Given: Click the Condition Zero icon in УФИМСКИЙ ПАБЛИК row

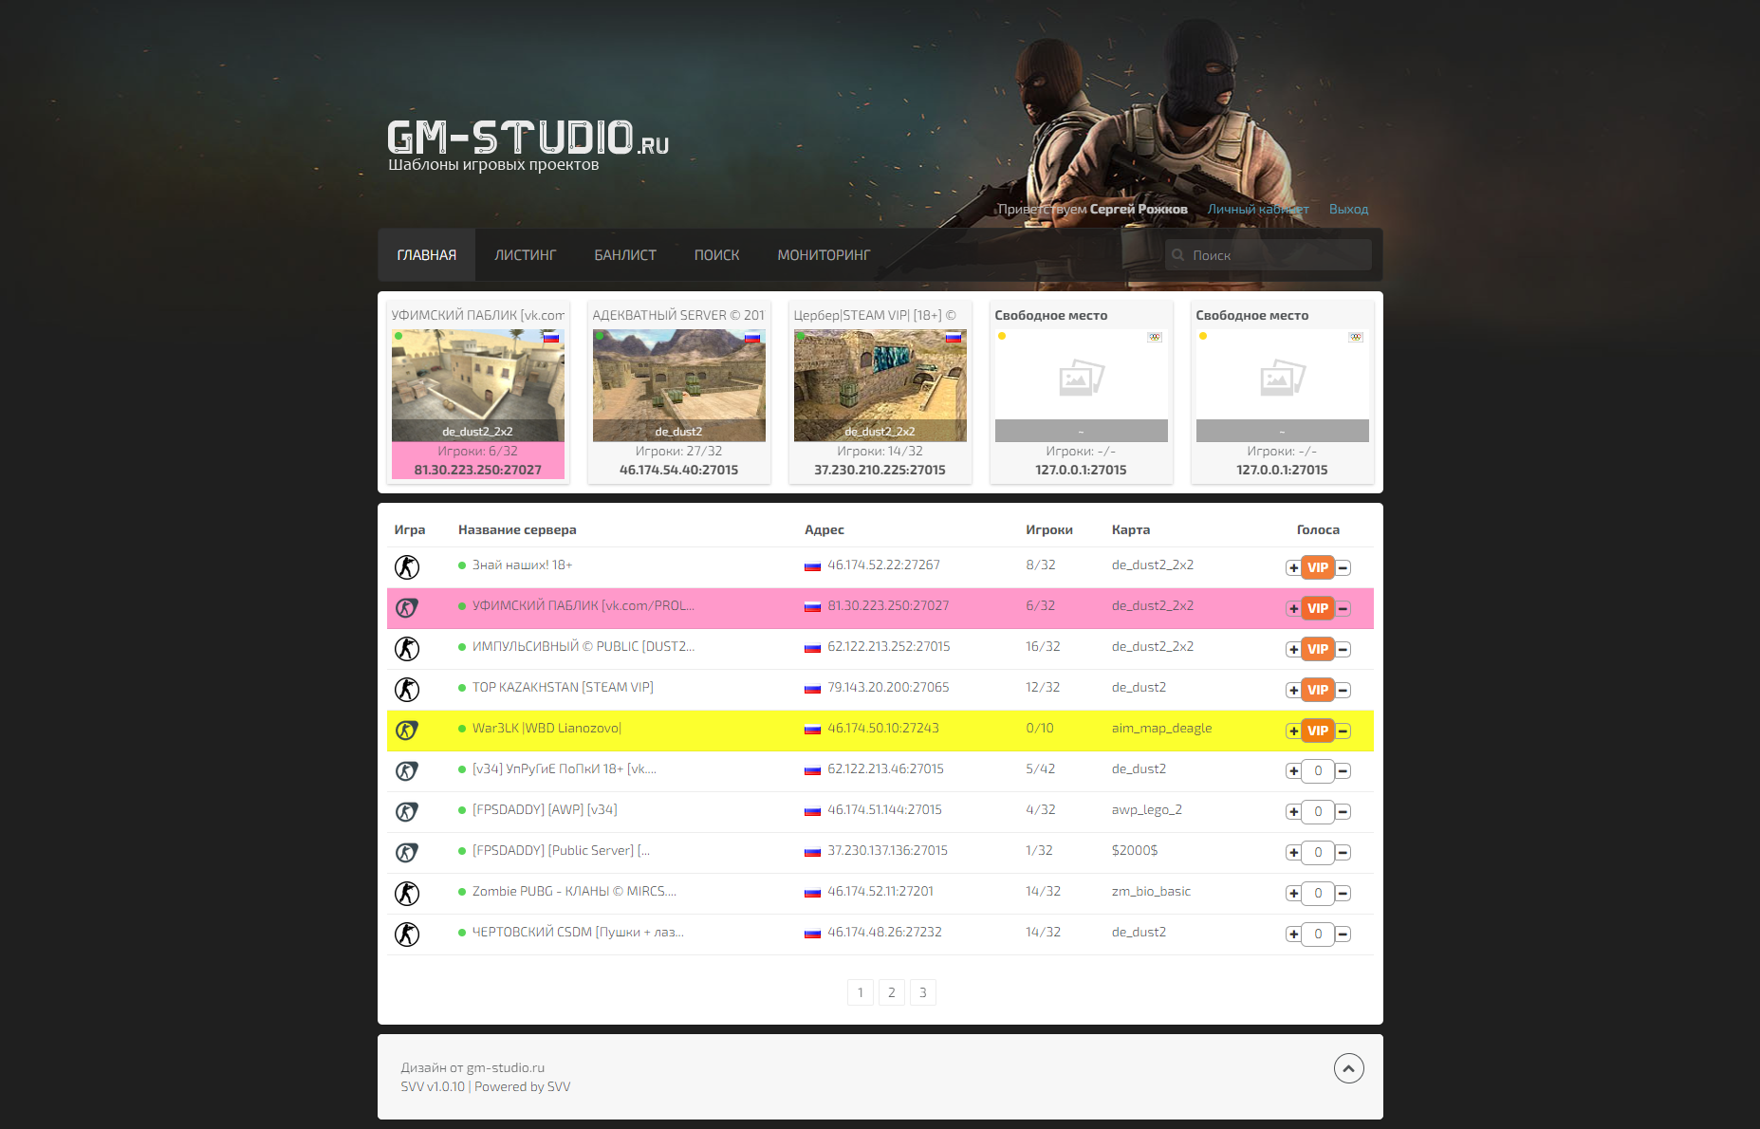Looking at the screenshot, I should pyautogui.click(x=407, y=608).
